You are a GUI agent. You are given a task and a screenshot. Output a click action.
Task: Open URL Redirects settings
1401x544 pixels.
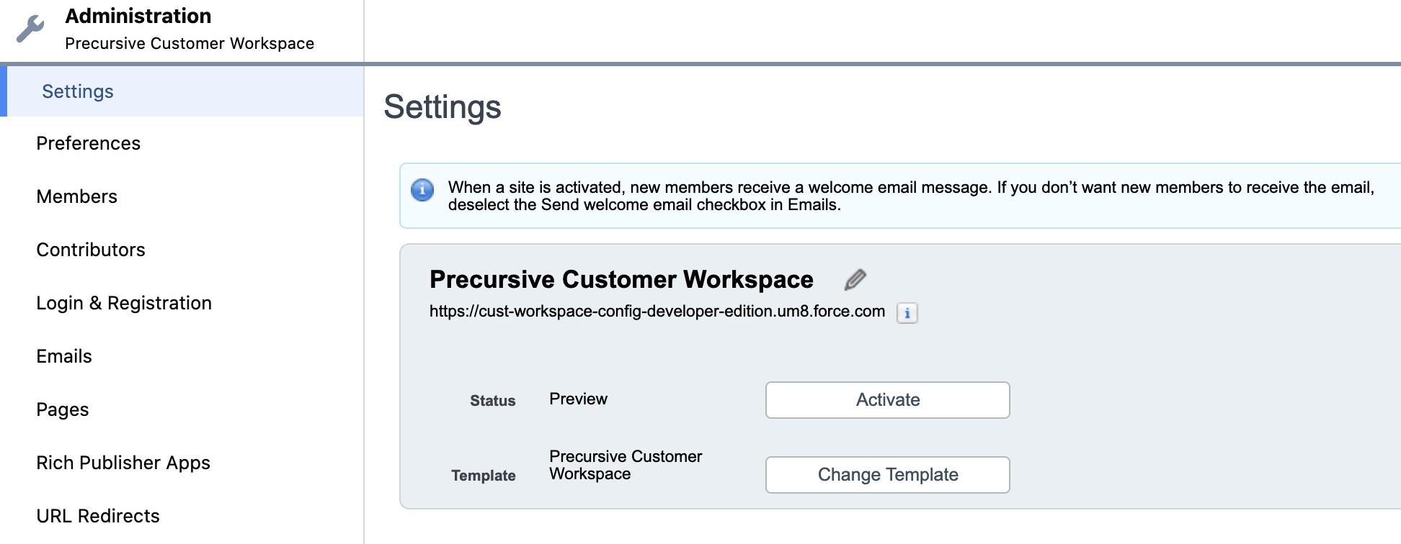click(x=98, y=516)
